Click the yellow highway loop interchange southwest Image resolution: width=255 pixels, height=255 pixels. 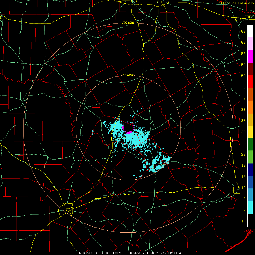click(x=65, y=210)
